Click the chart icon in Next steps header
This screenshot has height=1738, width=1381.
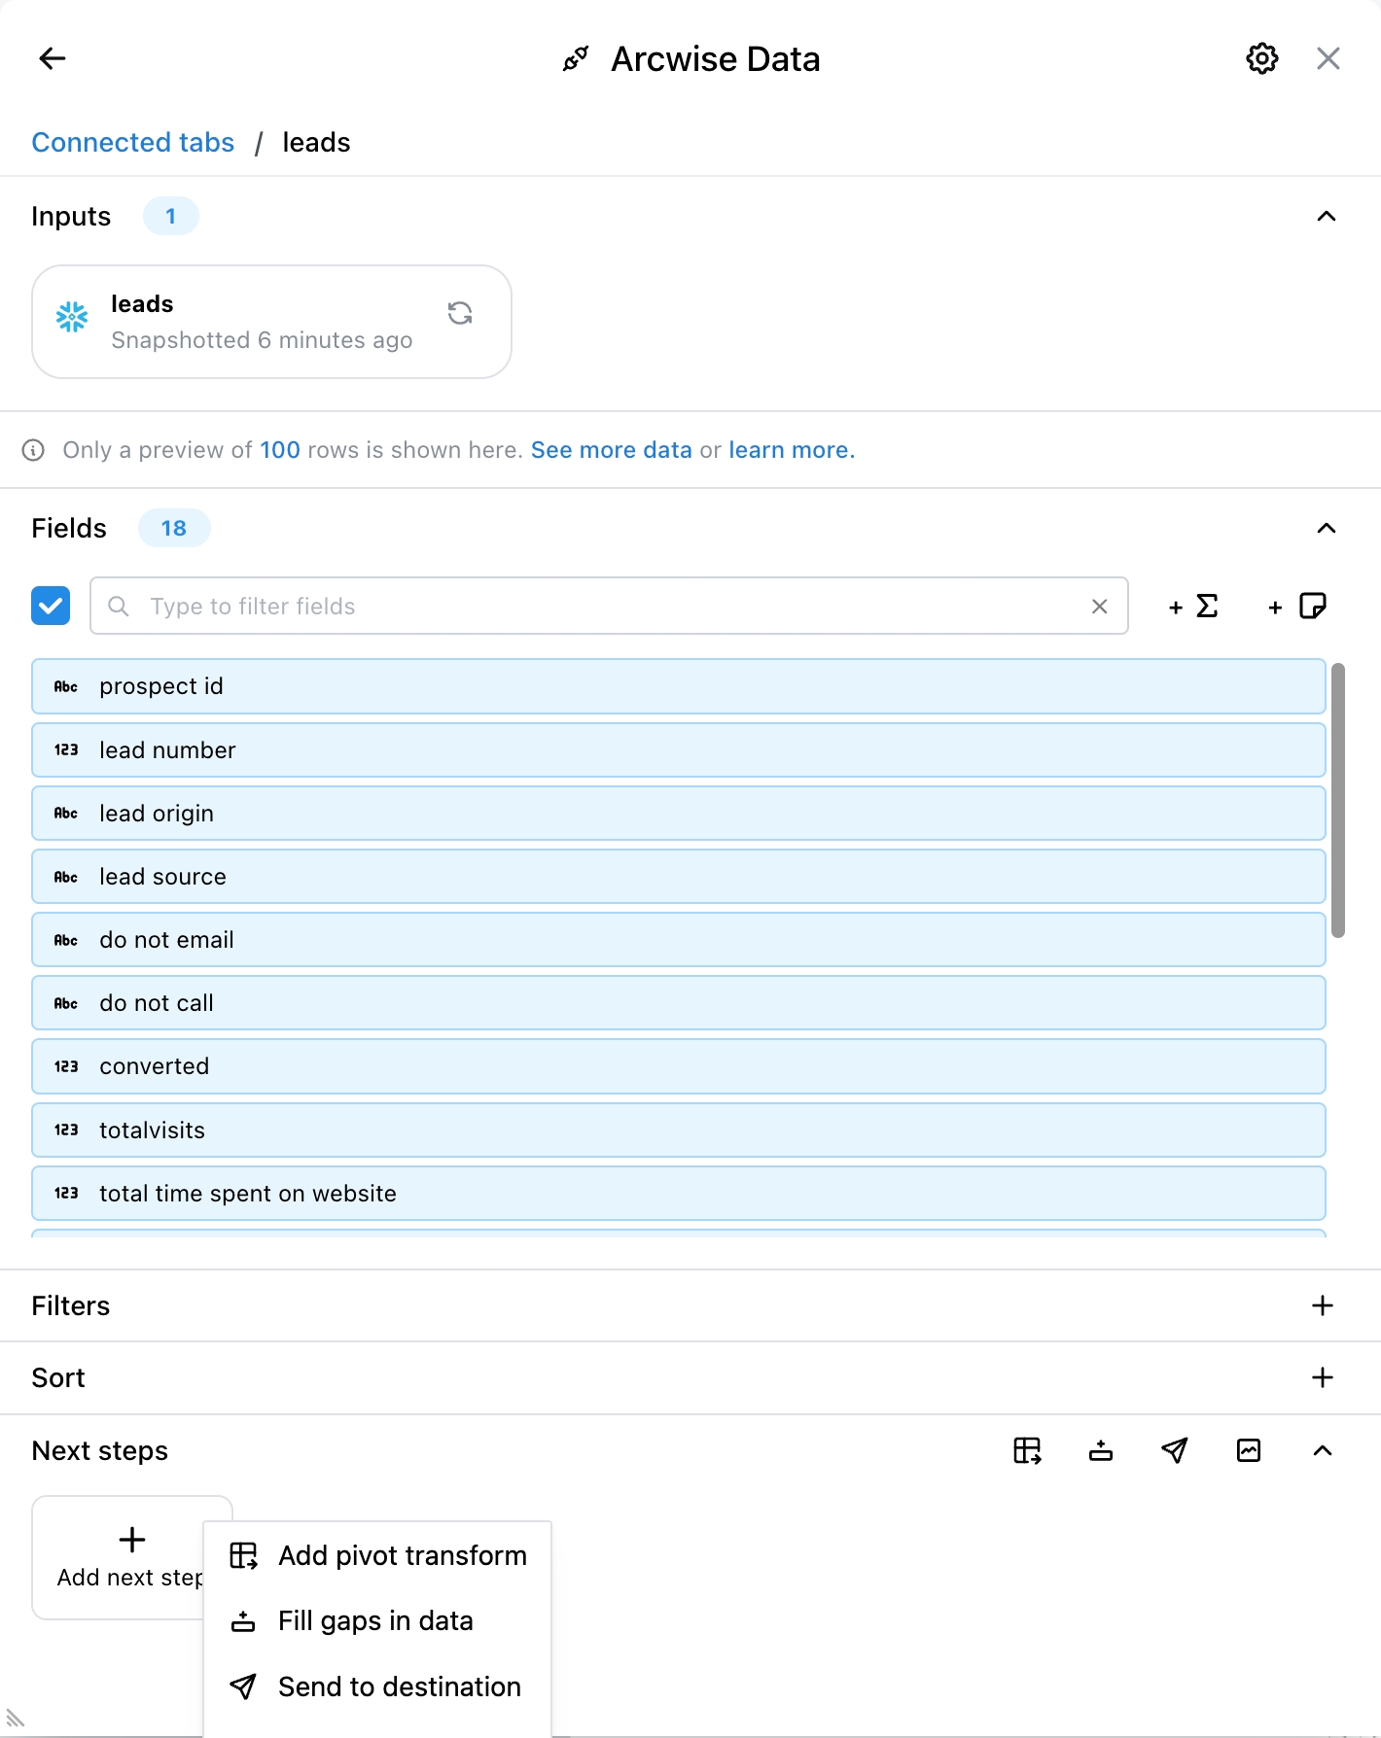(1249, 1450)
